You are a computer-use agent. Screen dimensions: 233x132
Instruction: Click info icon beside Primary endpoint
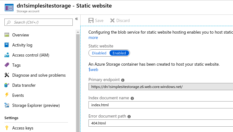(123, 80)
